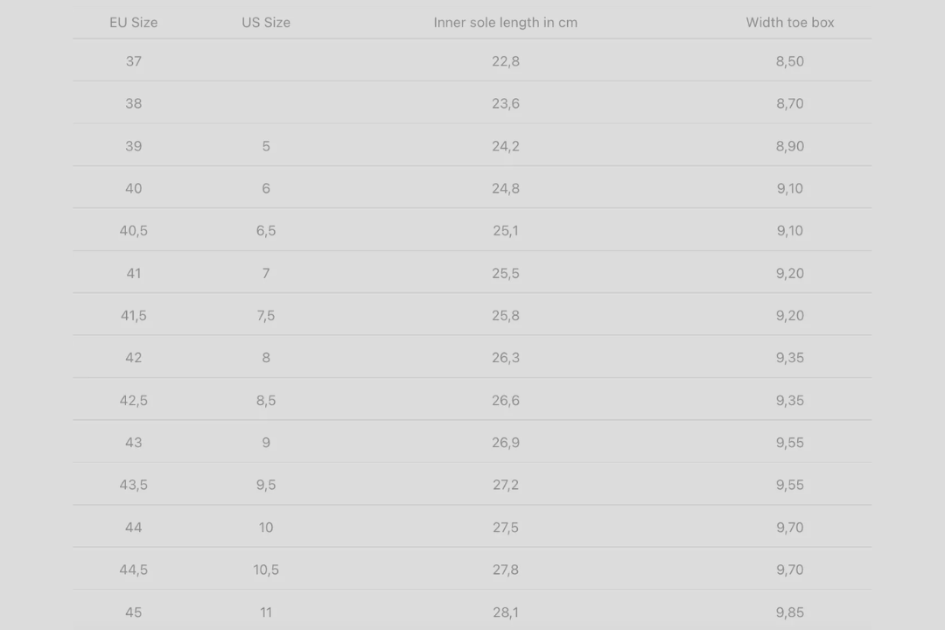Click US size 5 cell
Screen dimensions: 945x630
266,146
